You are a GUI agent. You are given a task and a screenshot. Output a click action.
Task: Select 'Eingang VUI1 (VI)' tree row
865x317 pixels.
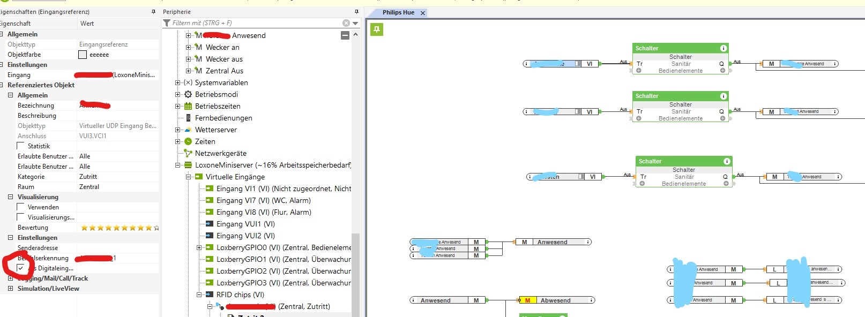click(x=245, y=224)
